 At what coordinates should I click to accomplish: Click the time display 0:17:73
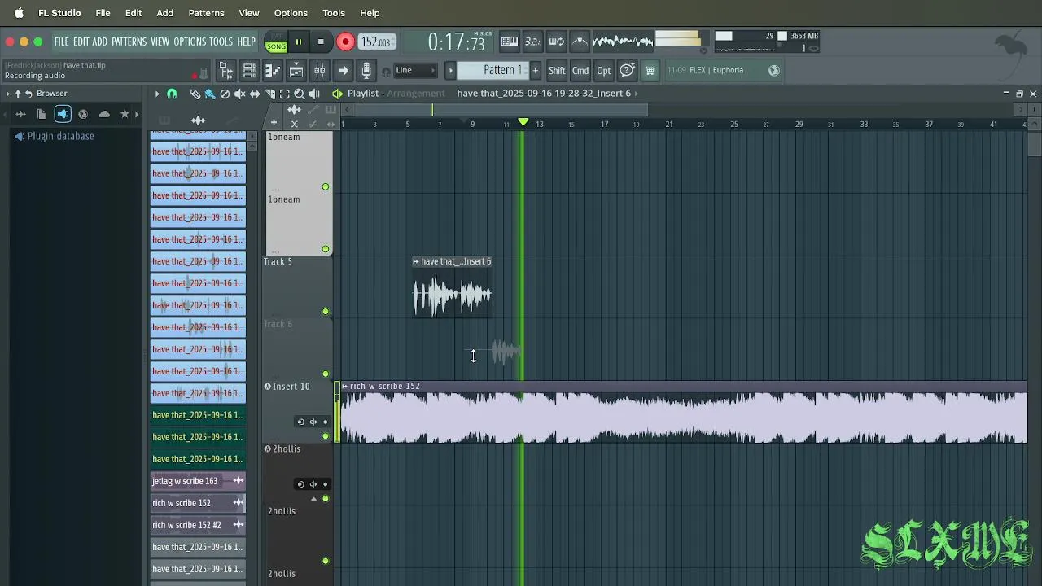tap(456, 42)
